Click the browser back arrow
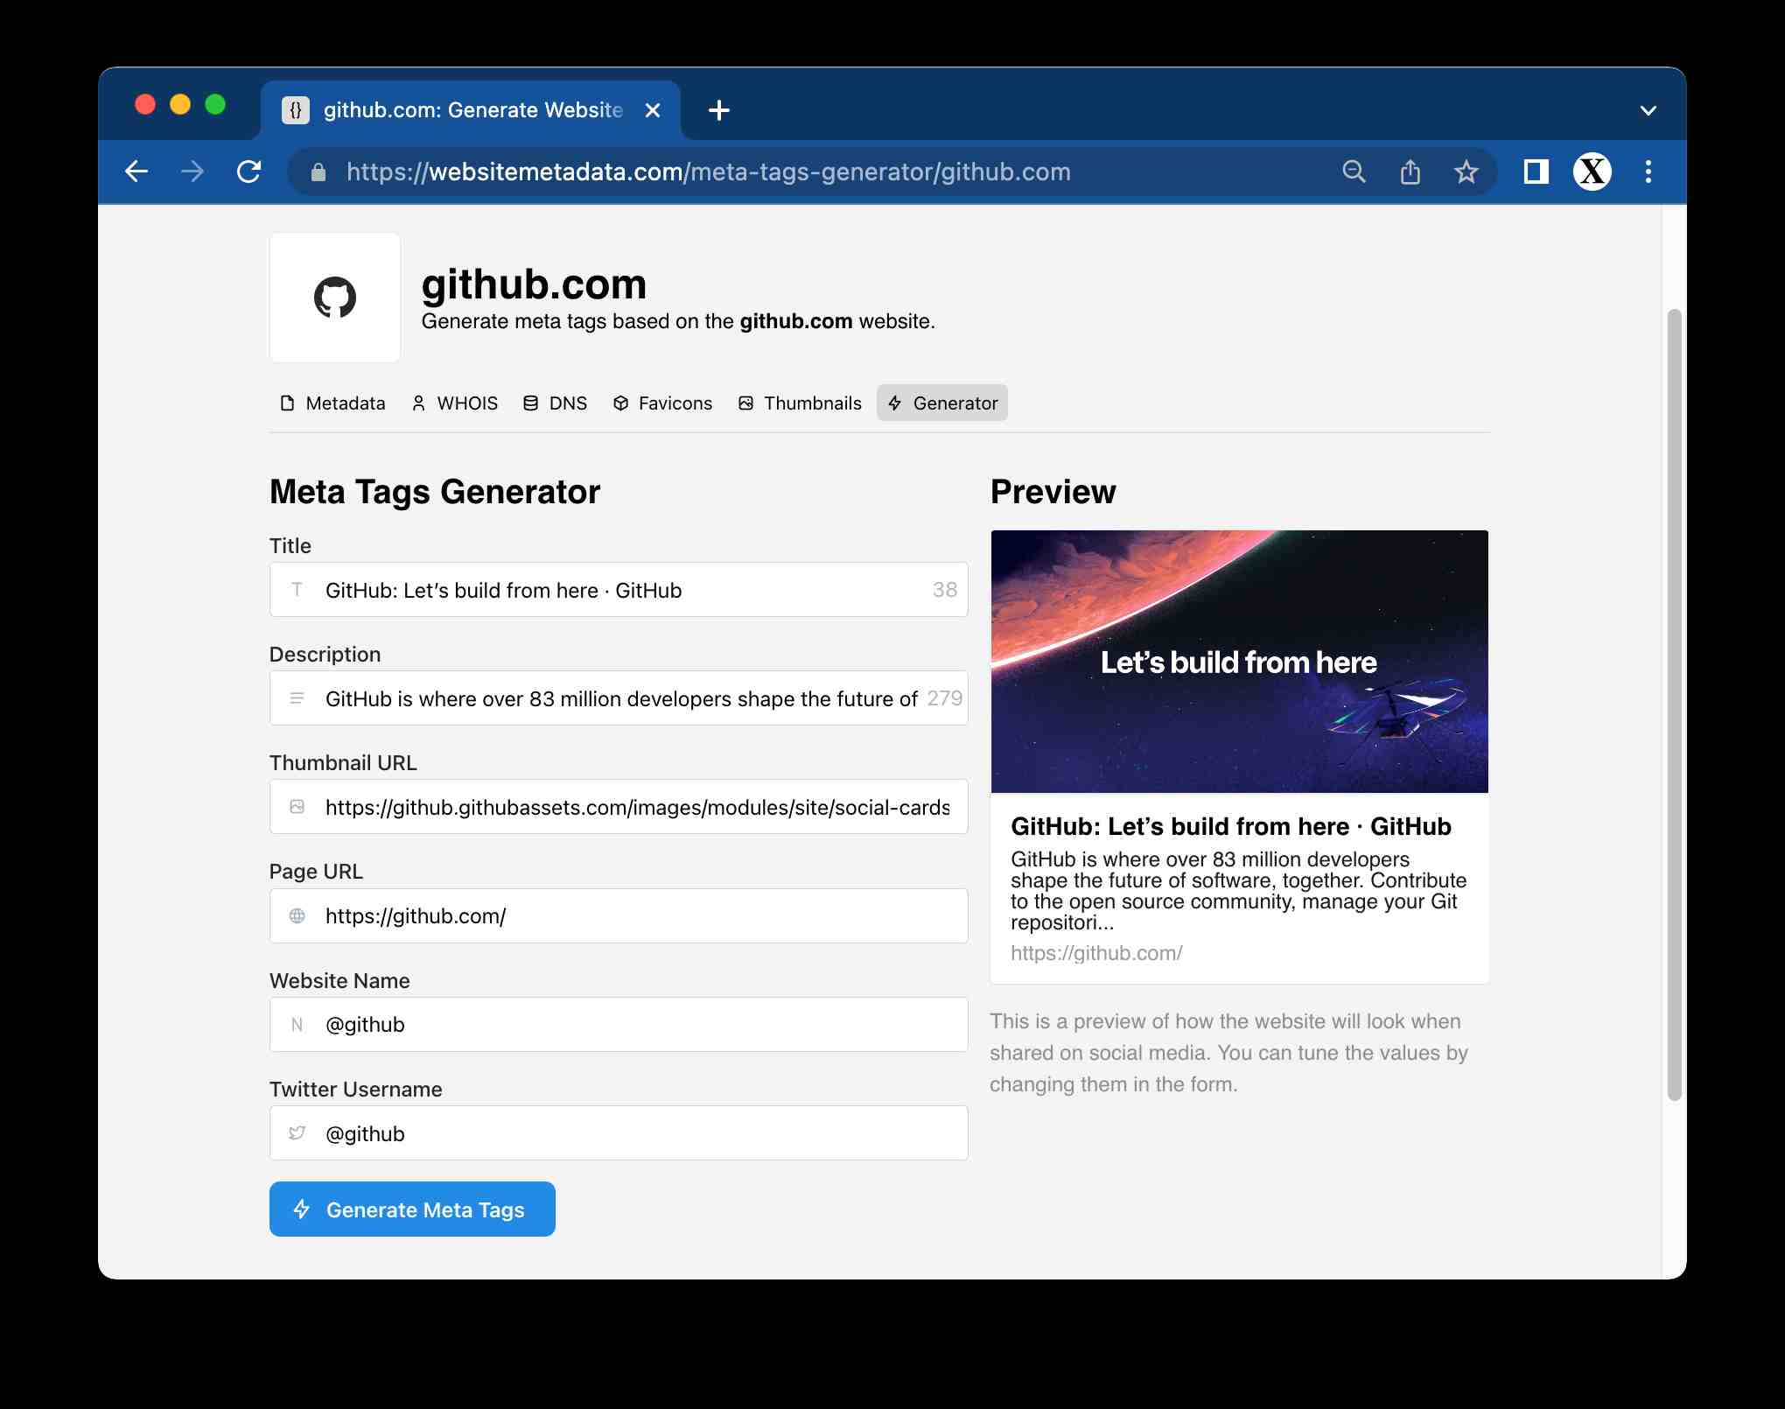Screen dimensions: 1785x1409 pyautogui.click(x=136, y=172)
